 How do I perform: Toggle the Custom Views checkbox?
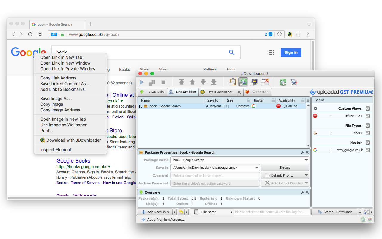367,108
